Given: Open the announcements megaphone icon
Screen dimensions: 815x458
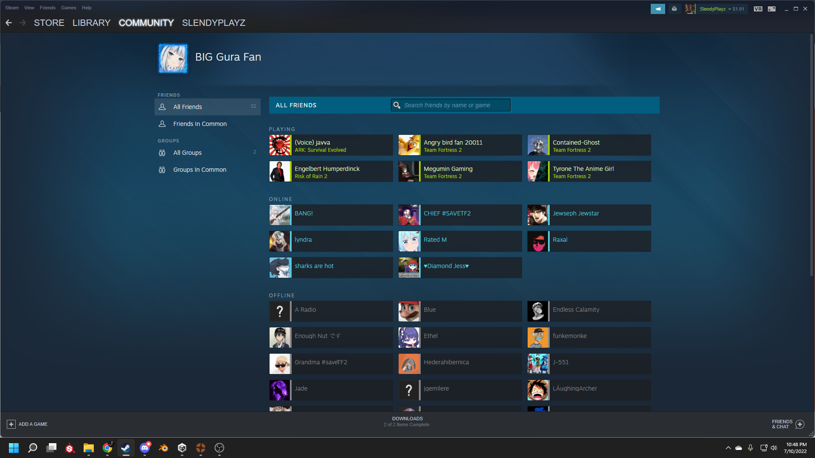Looking at the screenshot, I should pos(658,9).
